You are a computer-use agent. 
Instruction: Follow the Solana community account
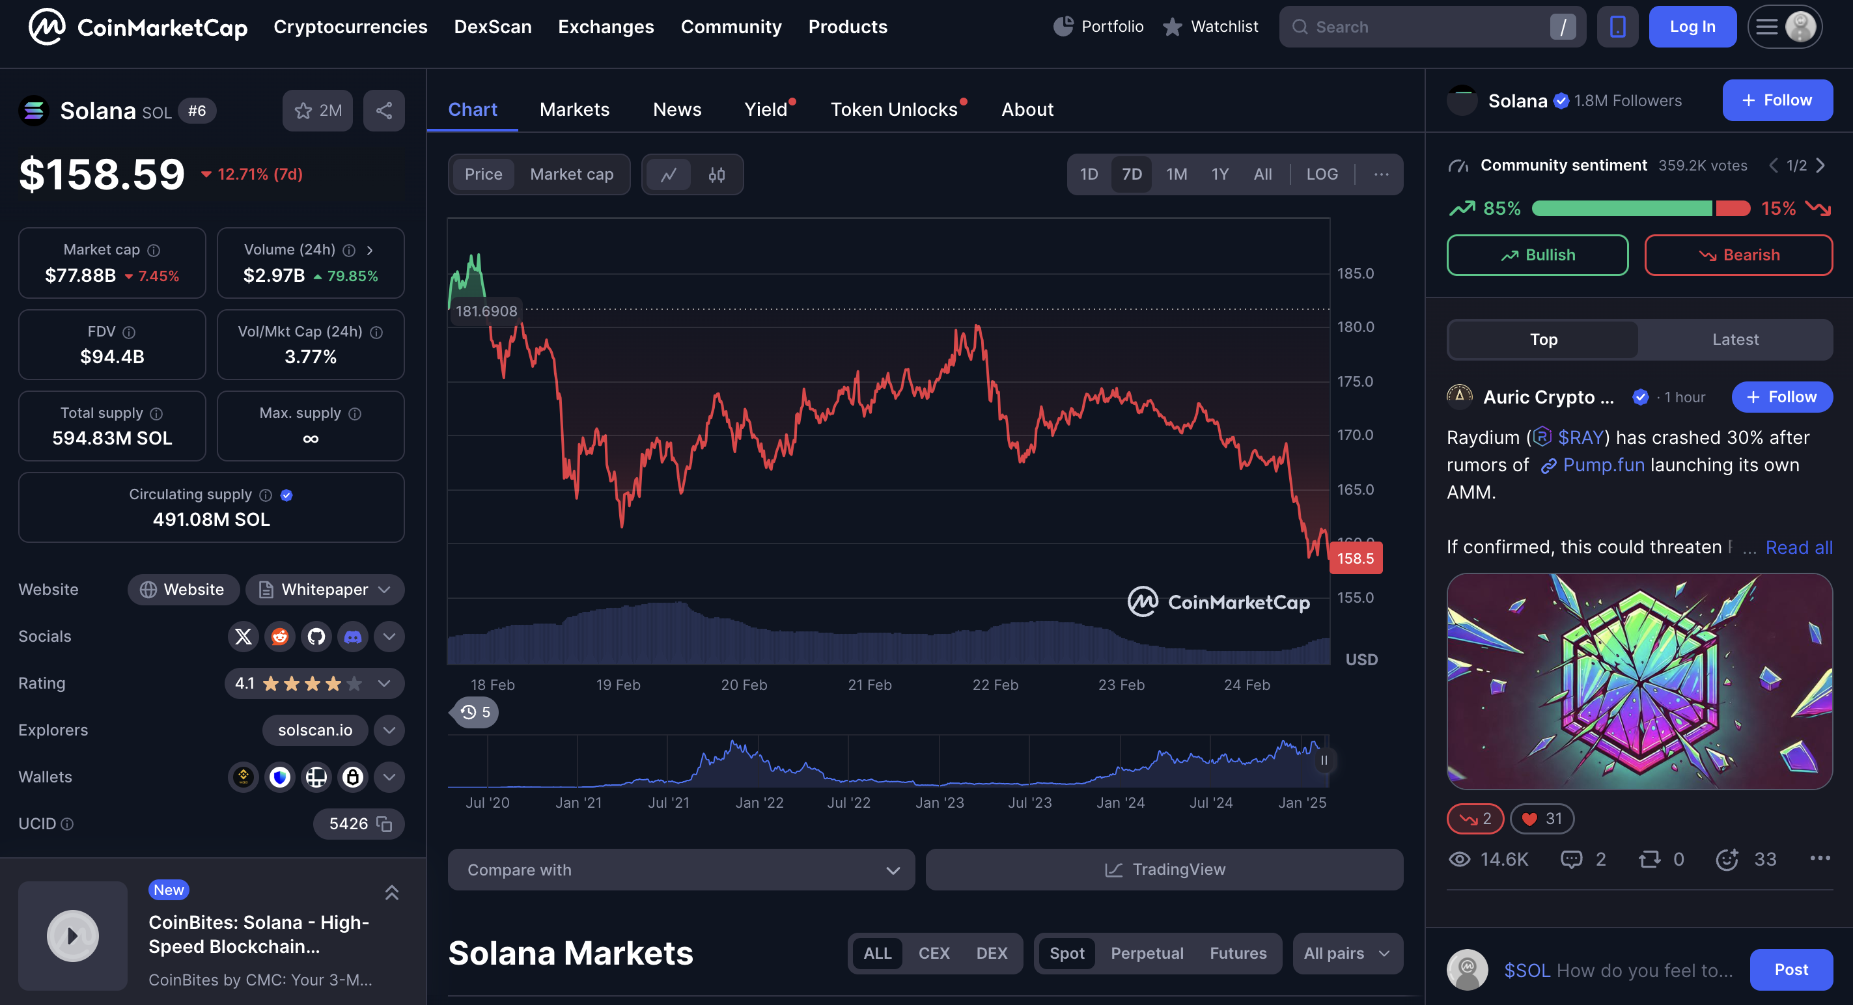click(1777, 101)
